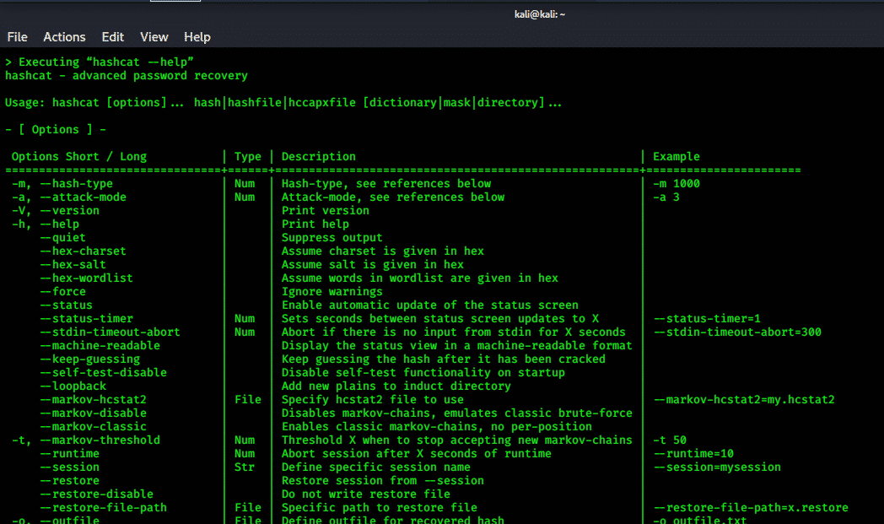
Task: Click the --stdin-timeout-abort=300 example text
Action: [737, 332]
